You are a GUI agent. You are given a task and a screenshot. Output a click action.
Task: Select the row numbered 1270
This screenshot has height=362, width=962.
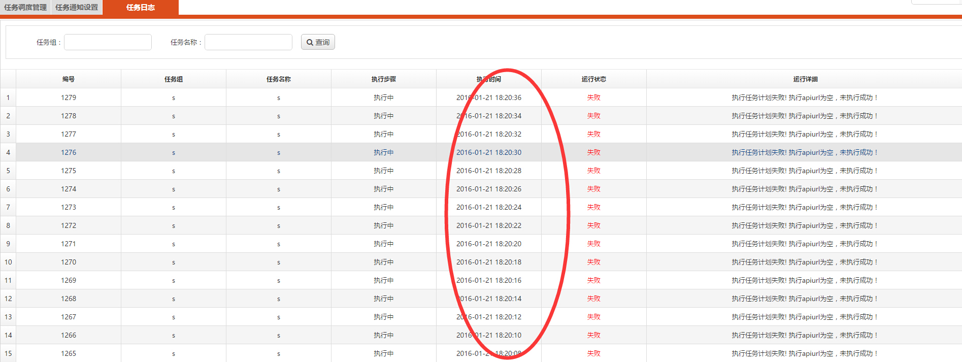[481, 262]
